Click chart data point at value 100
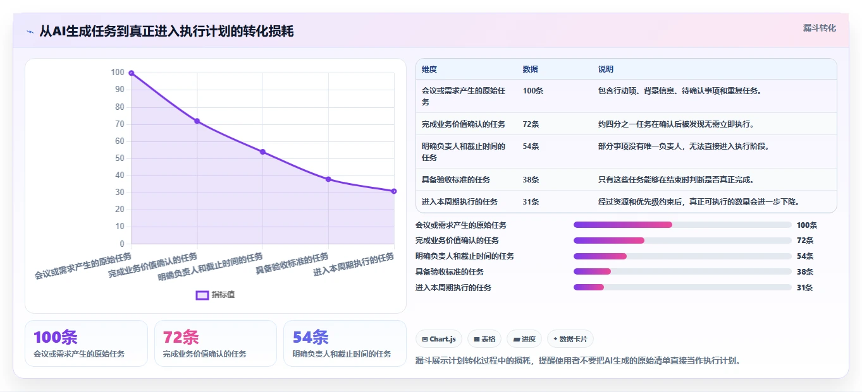The image size is (862, 392). [x=132, y=73]
